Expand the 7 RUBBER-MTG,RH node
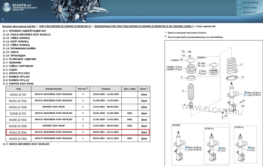The width and height of the screenshot is (263, 166). pos(4,77)
